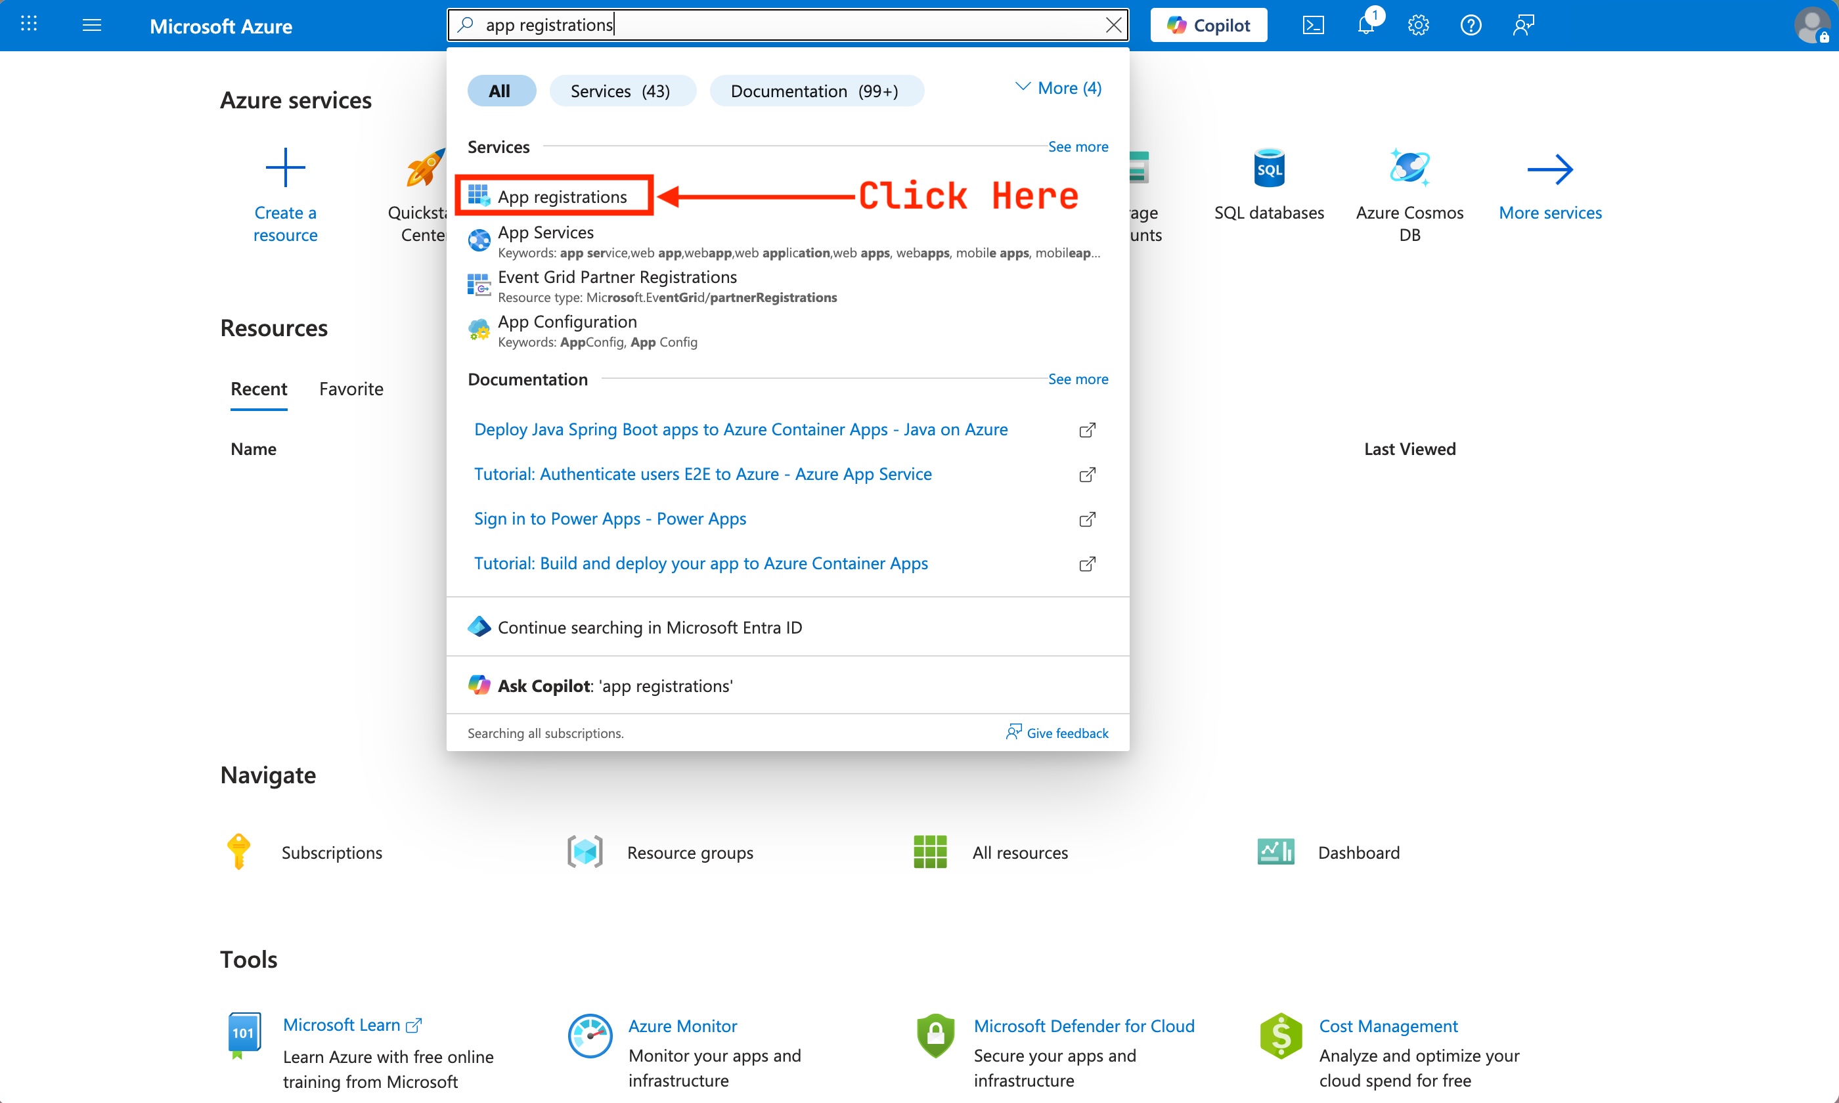Open the apps grid launcher icon
This screenshot has width=1839, height=1103.
pyautogui.click(x=29, y=24)
